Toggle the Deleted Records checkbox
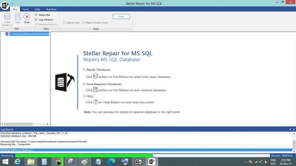 [x=36, y=24]
